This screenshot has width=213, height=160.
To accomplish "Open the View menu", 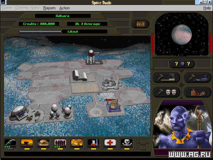I will (36, 8).
